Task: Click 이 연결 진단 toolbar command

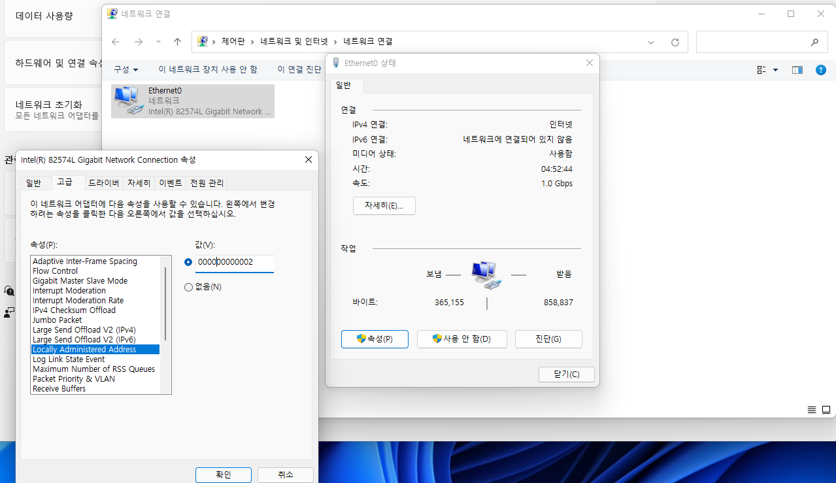Action: coord(299,69)
